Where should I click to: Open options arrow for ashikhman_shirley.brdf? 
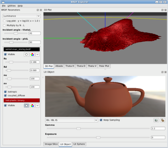37,54
